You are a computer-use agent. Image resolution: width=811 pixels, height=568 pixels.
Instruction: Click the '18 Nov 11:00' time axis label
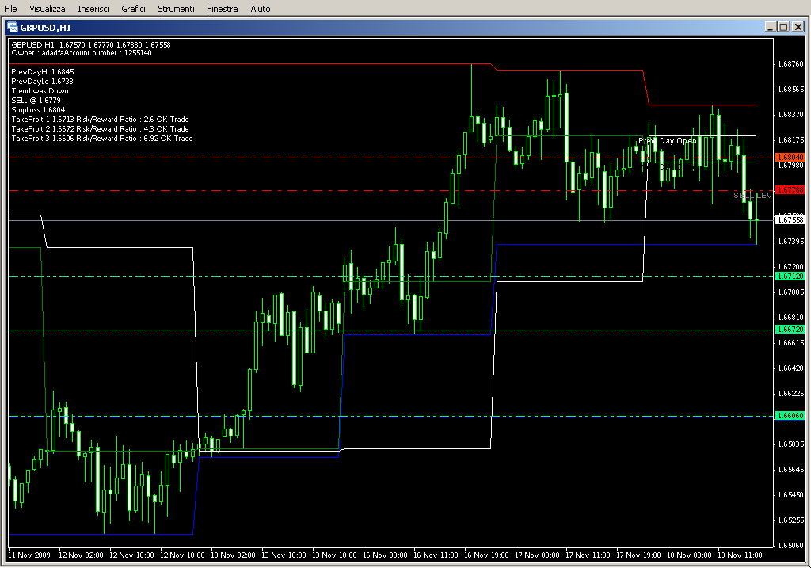pyautogui.click(x=740, y=555)
